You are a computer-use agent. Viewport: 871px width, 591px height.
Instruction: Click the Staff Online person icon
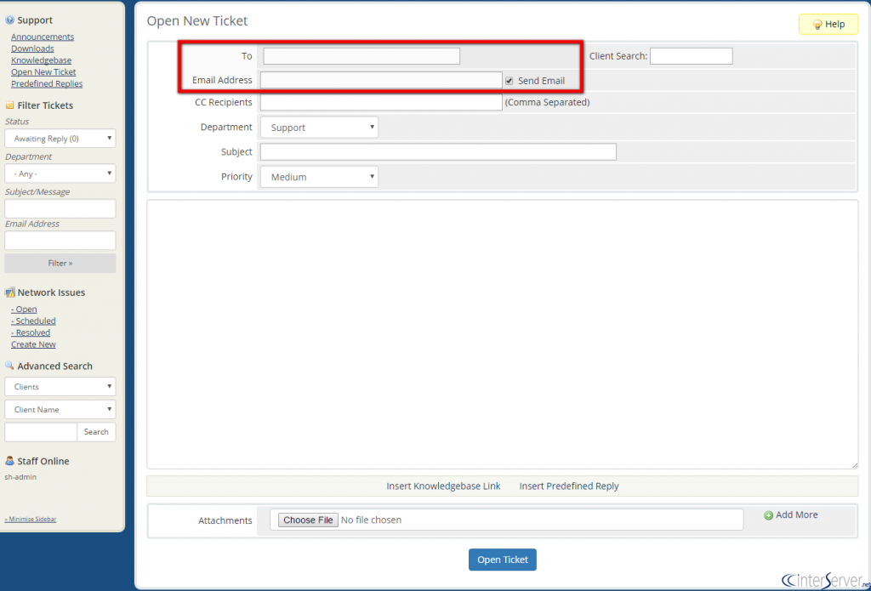[x=9, y=461]
